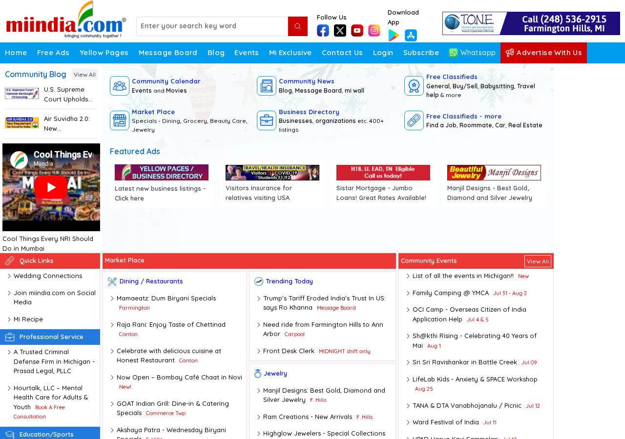Open the Mi Exclusive menu item
This screenshot has width=625, height=439.
click(x=291, y=53)
